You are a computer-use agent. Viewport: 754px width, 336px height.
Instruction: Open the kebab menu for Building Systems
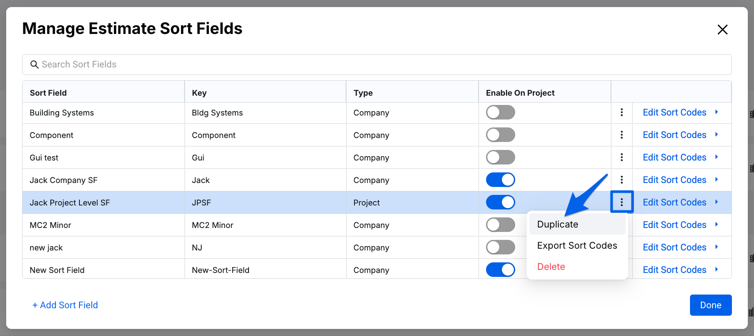(622, 112)
